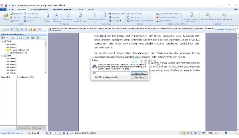Go to the next page using the status bar arrow
Viewport: 239px width, 138px height.
[60, 133]
